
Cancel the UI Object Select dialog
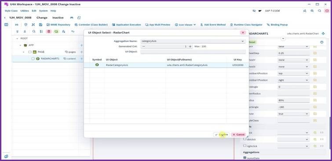tap(238, 134)
